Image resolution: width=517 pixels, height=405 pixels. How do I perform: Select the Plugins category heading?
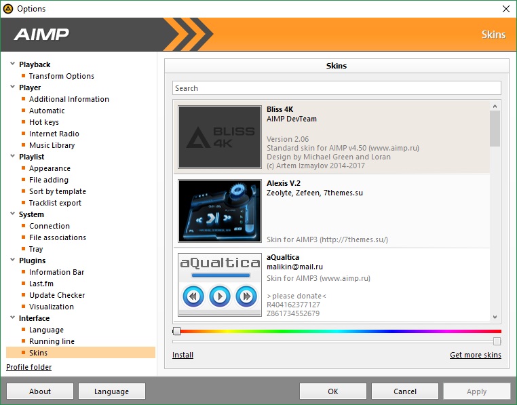[x=33, y=261]
